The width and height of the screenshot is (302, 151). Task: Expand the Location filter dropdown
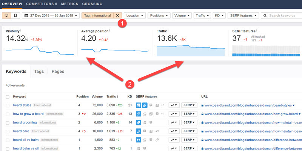(x=135, y=15)
